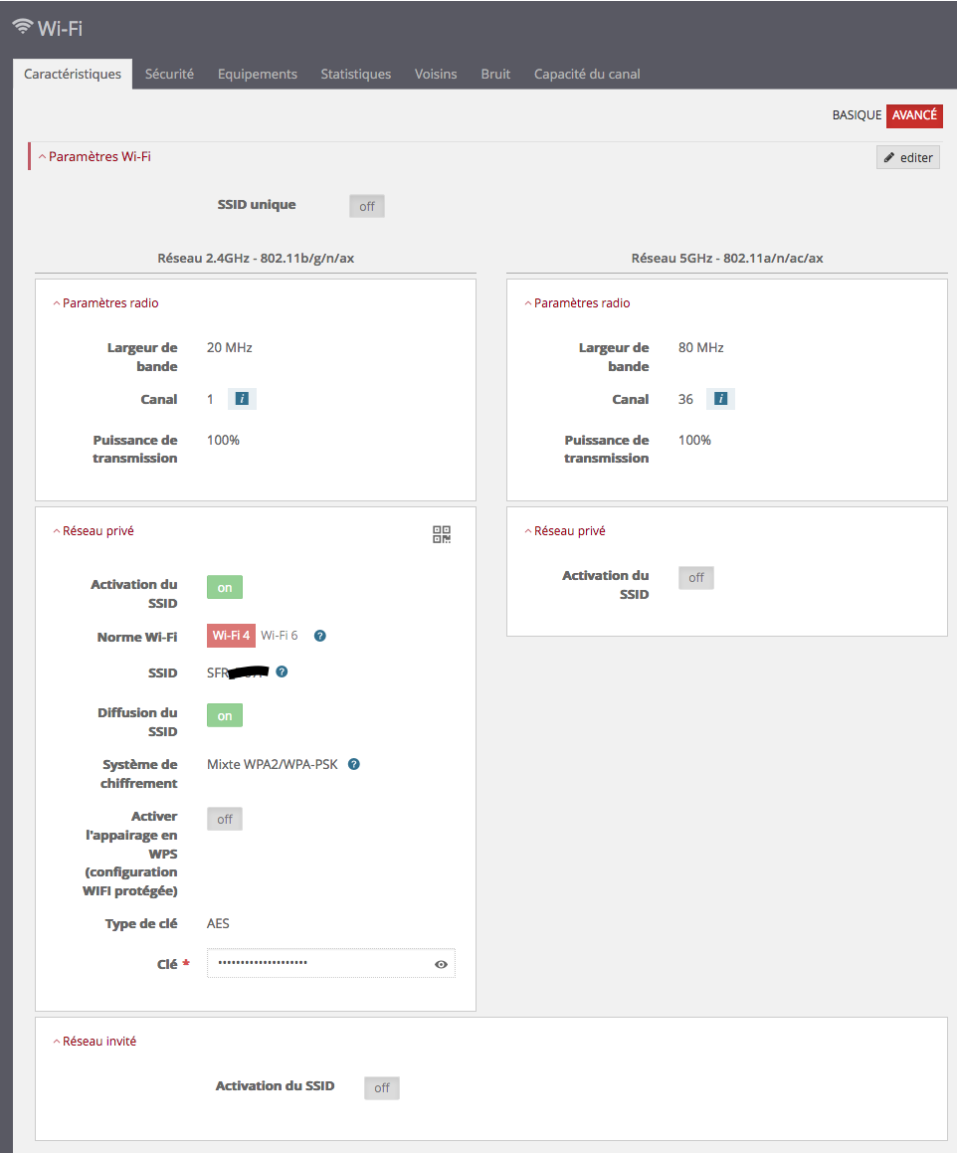Switch to the Sécurité tab

(169, 74)
